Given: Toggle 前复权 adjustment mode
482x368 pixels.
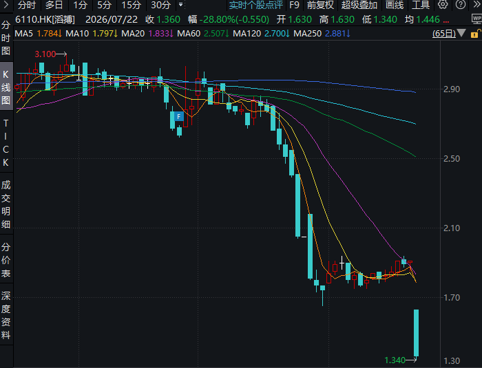Looking at the screenshot, I should pos(320,5).
